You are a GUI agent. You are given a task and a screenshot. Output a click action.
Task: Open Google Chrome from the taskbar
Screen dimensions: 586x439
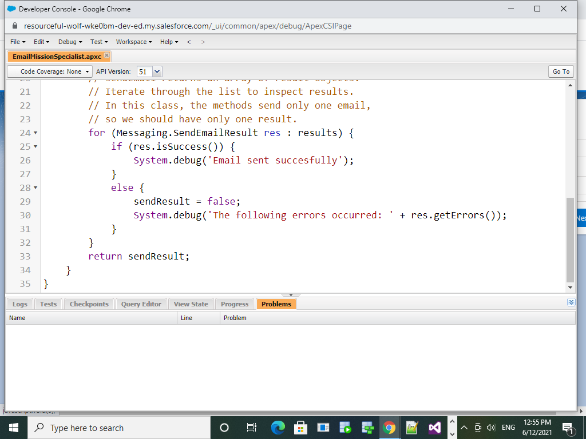tap(389, 427)
